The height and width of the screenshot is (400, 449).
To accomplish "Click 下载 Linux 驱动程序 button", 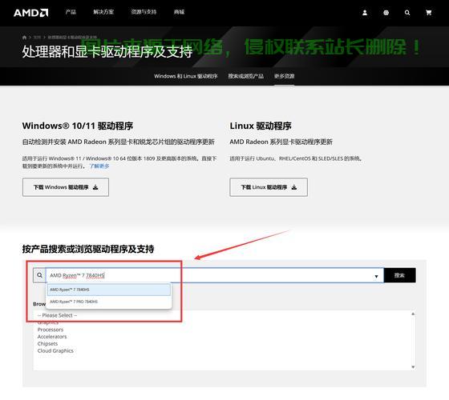I will [x=269, y=187].
